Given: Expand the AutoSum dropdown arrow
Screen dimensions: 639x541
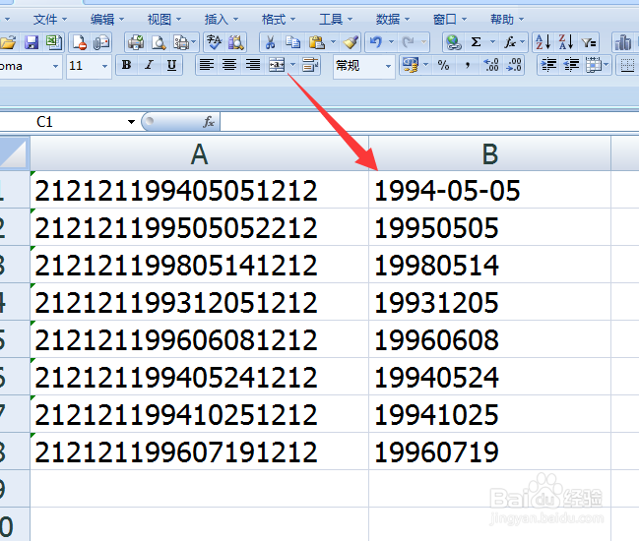Looking at the screenshot, I should click(492, 42).
